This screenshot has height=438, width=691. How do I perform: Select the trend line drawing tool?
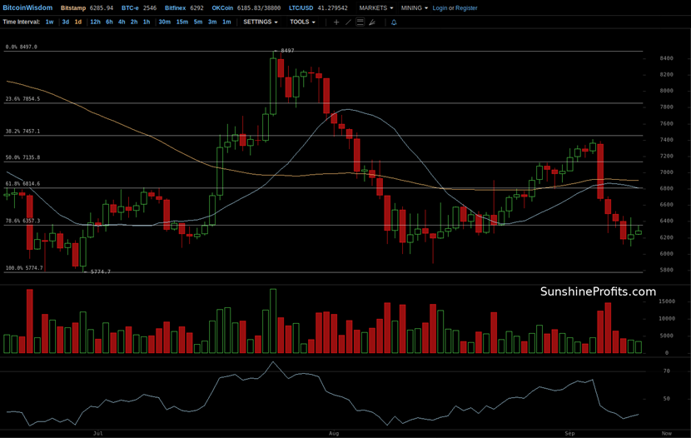coord(348,22)
